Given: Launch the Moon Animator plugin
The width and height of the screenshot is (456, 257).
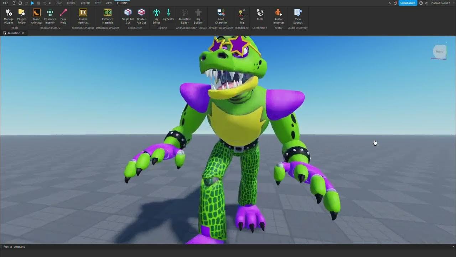Looking at the screenshot, I should 36,16.
